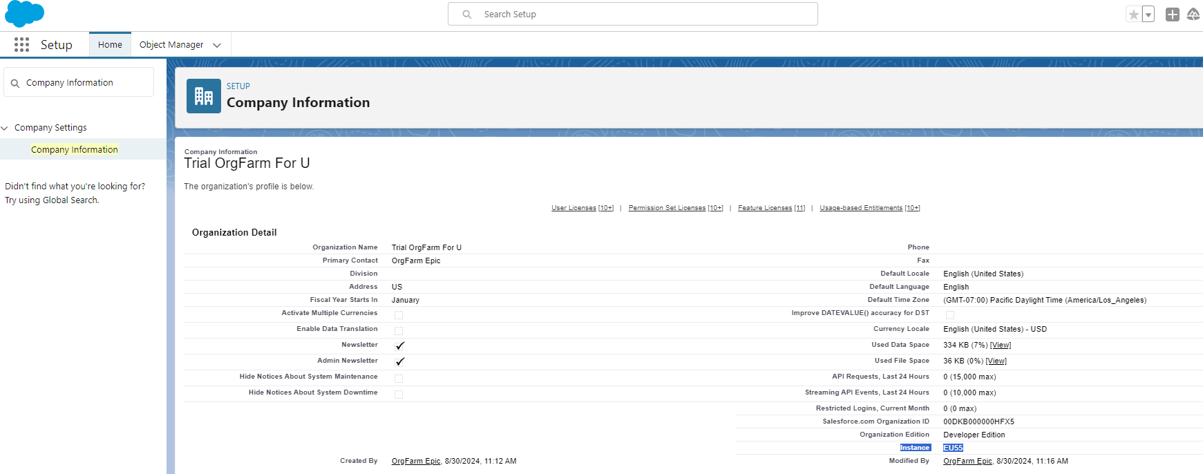
Task: Click the Search Setup input field
Action: pos(633,14)
